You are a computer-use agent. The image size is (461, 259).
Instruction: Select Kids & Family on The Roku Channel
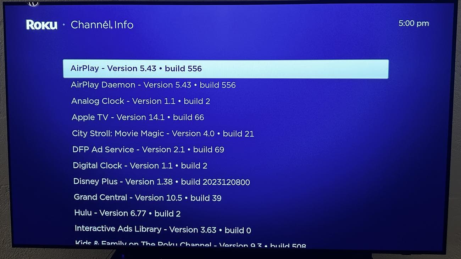(x=190, y=244)
